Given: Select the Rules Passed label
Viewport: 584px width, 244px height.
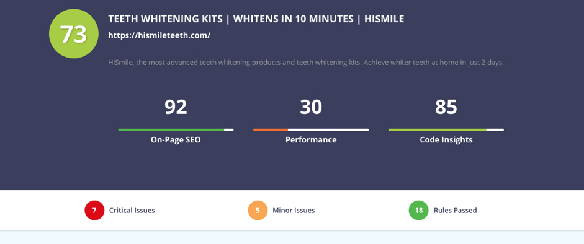Looking at the screenshot, I should (x=455, y=210).
